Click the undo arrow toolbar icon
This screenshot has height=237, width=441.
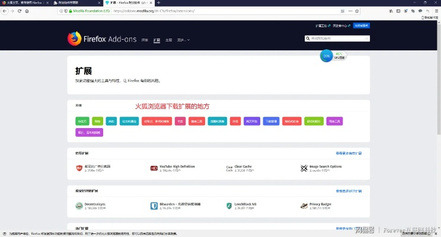(x=427, y=11)
